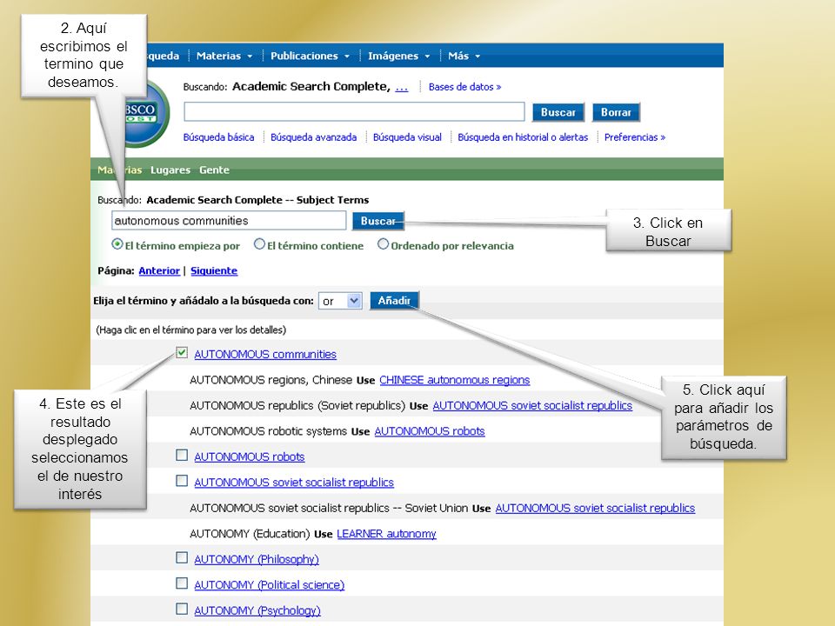
Task: Switch to the Lugares tab
Action: point(170,170)
